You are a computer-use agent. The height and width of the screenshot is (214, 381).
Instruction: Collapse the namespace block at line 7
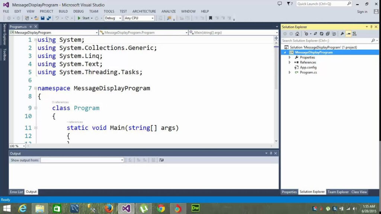coord(36,88)
